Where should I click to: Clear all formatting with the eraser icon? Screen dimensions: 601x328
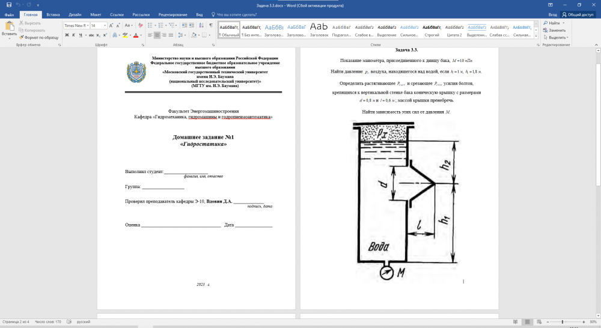coord(140,25)
